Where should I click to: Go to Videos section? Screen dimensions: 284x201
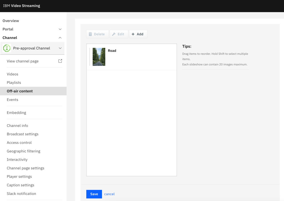12,74
